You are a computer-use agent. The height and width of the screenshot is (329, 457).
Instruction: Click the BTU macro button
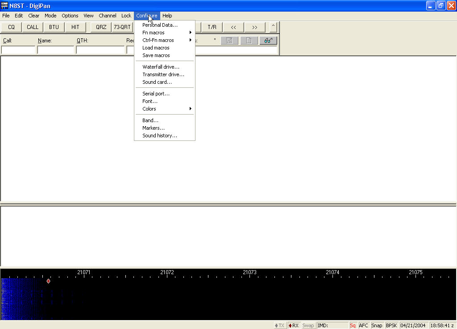pos(54,27)
